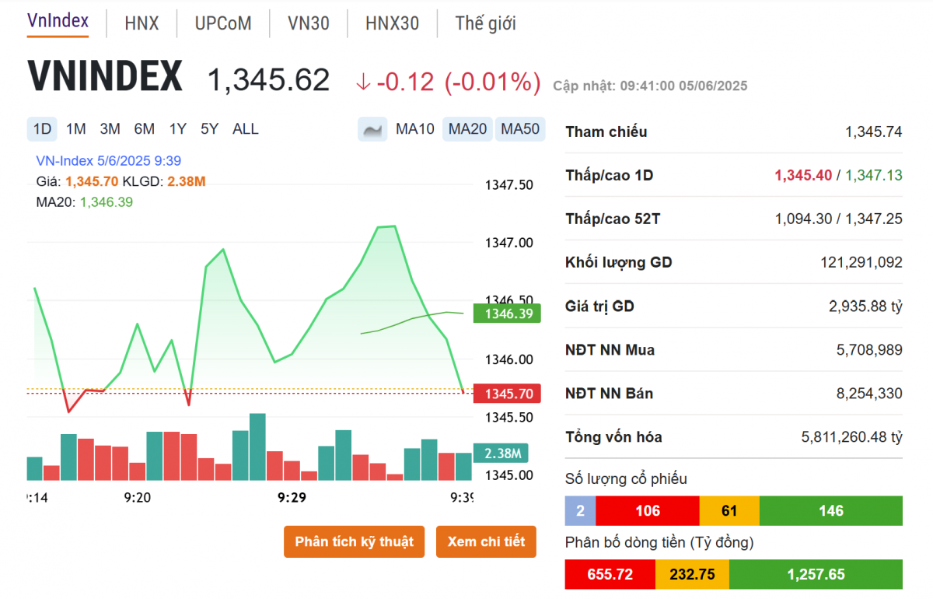The width and height of the screenshot is (933, 599).
Task: Click the VNINDEX heading
Action: [106, 78]
